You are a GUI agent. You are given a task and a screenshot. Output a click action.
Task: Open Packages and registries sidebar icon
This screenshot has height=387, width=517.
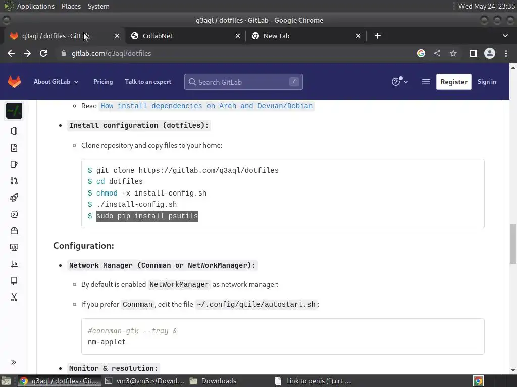pyautogui.click(x=14, y=231)
